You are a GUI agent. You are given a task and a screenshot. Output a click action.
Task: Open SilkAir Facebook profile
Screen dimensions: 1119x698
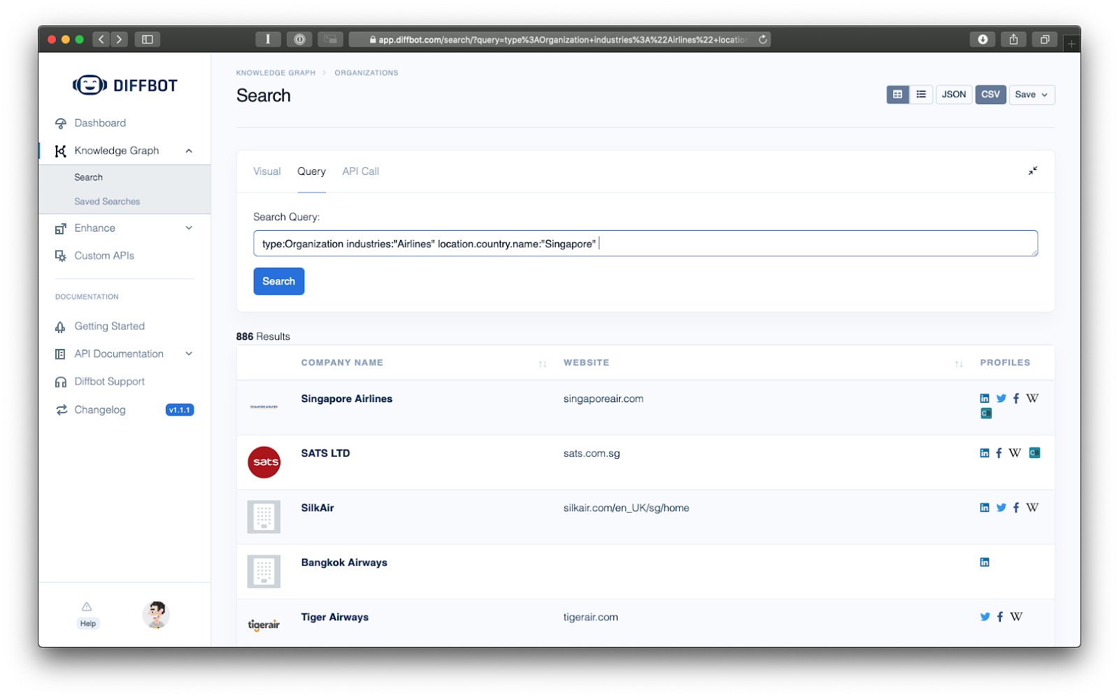pyautogui.click(x=1016, y=508)
